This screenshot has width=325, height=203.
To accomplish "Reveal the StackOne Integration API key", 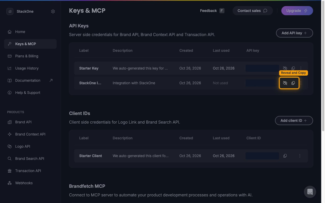I will pyautogui.click(x=285, y=83).
